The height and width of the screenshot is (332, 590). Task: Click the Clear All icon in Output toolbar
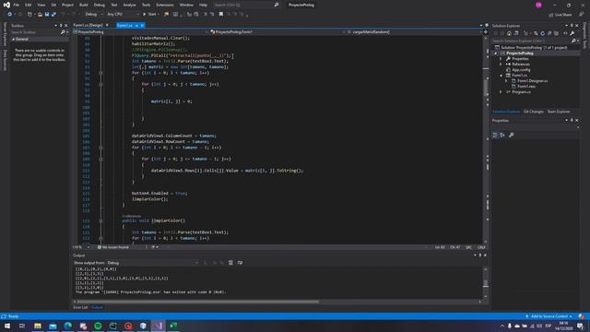[230, 263]
